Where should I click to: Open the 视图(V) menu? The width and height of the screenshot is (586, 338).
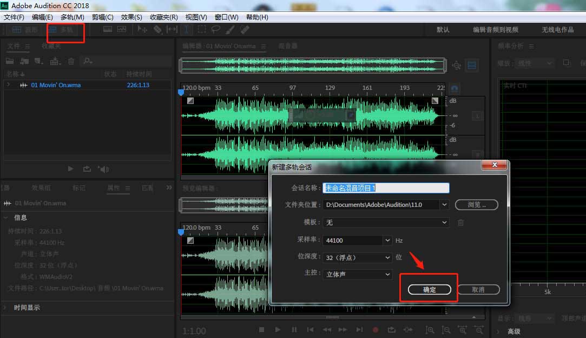click(196, 17)
